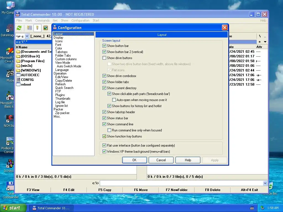Open the Net menu
This screenshot has width=283, height=212.
(x=55, y=20)
